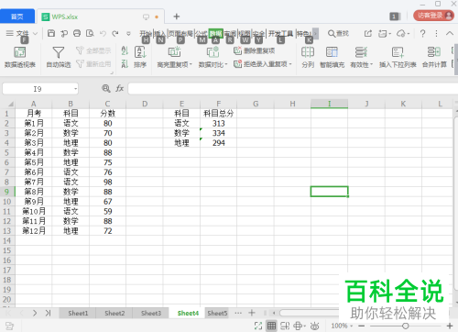This screenshot has height=332, width=458.
Task: Click the fx insert function icon
Action: (119, 89)
